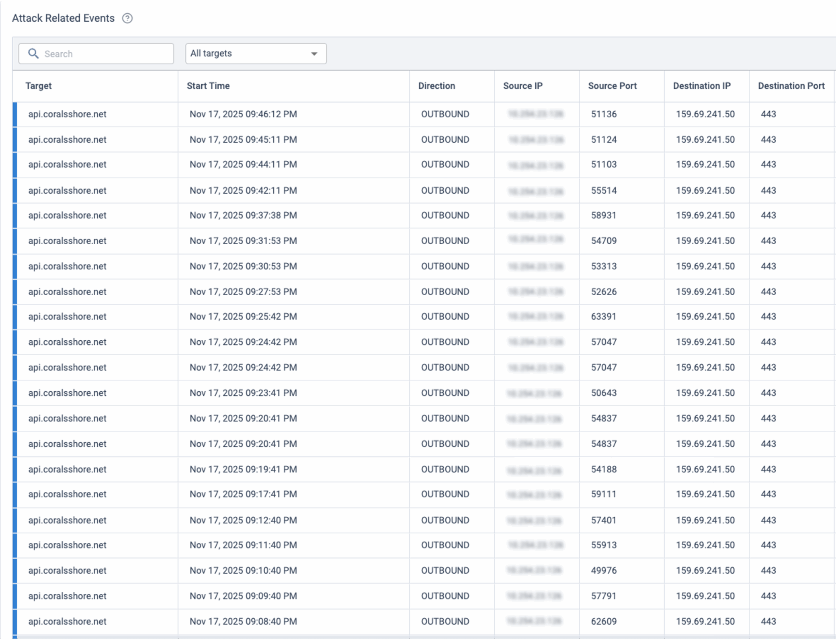
Task: Select the row with source port 55514
Action: coord(604,191)
